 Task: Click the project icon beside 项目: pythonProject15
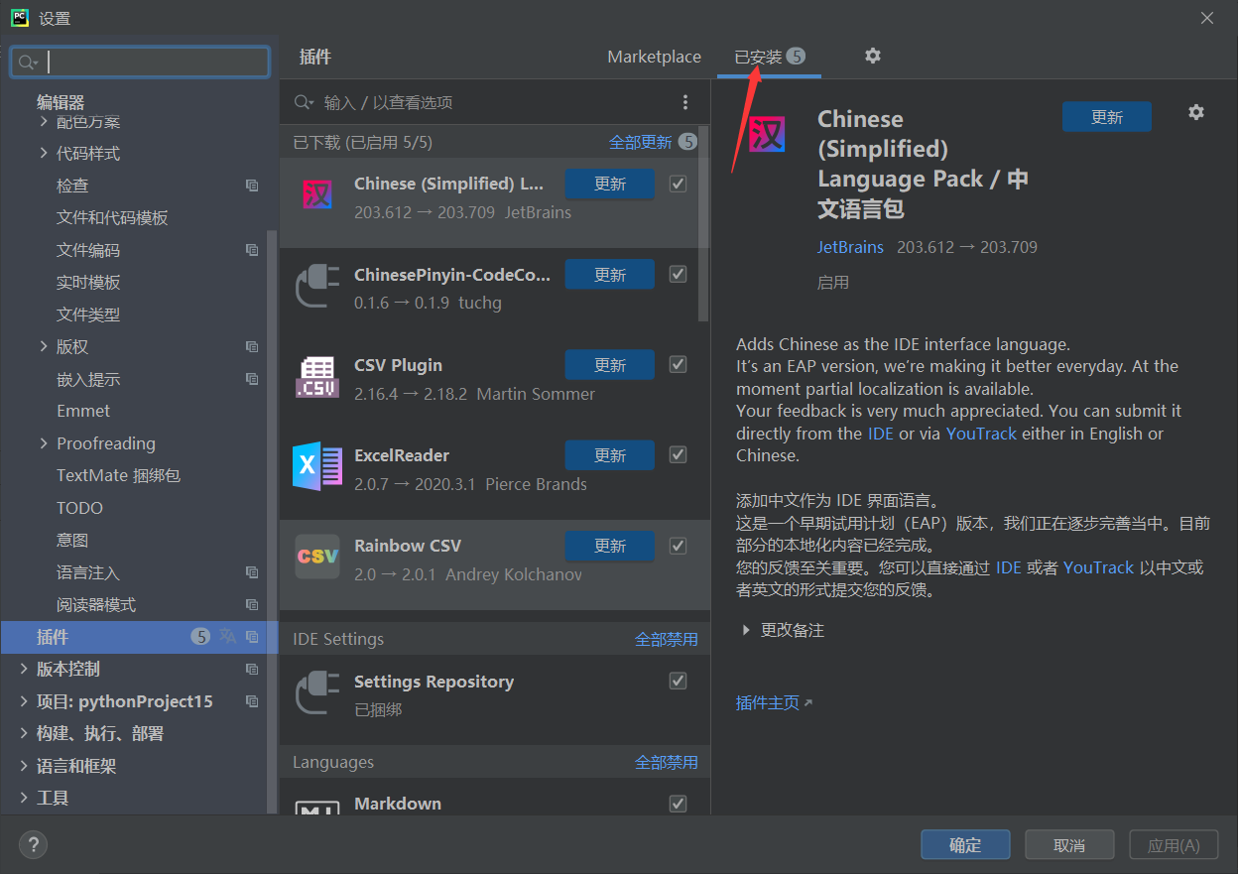pos(252,701)
